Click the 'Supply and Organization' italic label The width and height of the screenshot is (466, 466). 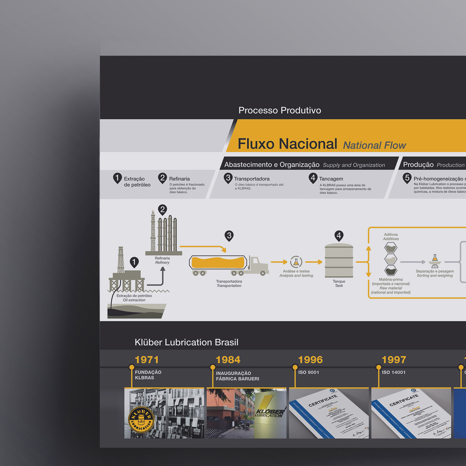click(354, 165)
